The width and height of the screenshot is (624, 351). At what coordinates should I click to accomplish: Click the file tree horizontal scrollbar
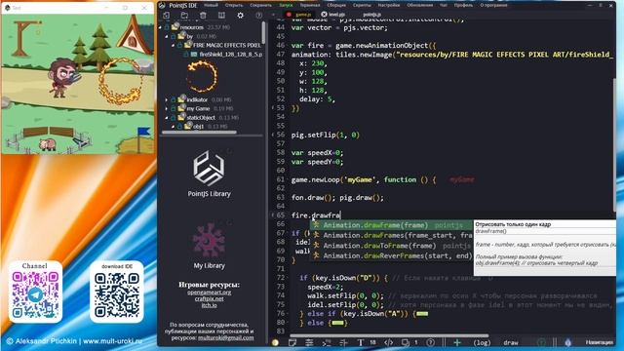[x=199, y=133]
